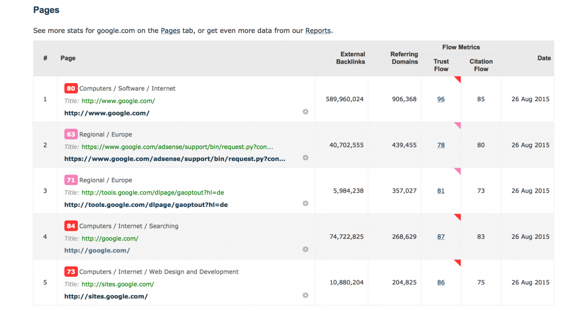Open gear menu for tools.google.com gaoptout row

[x=305, y=204]
